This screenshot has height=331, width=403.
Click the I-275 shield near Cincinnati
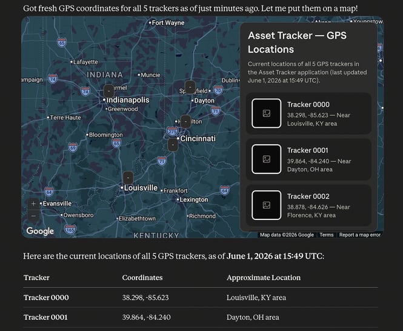click(172, 131)
